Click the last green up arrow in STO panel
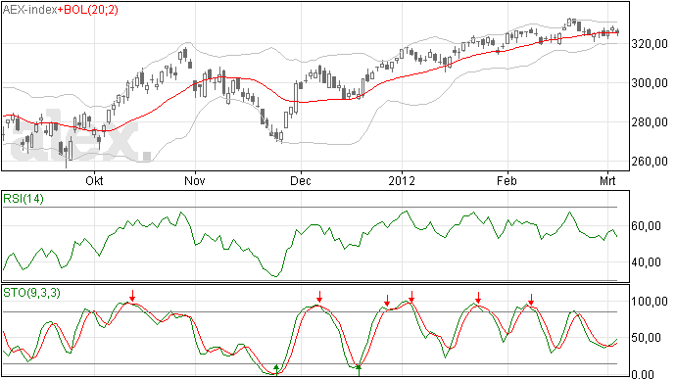This screenshot has height=379, width=676. click(359, 370)
